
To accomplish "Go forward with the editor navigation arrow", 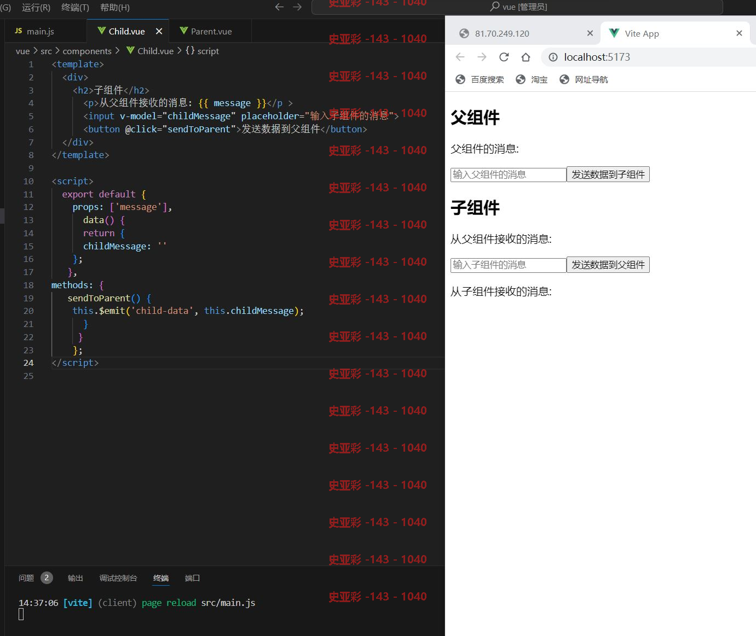I will tap(297, 7).
